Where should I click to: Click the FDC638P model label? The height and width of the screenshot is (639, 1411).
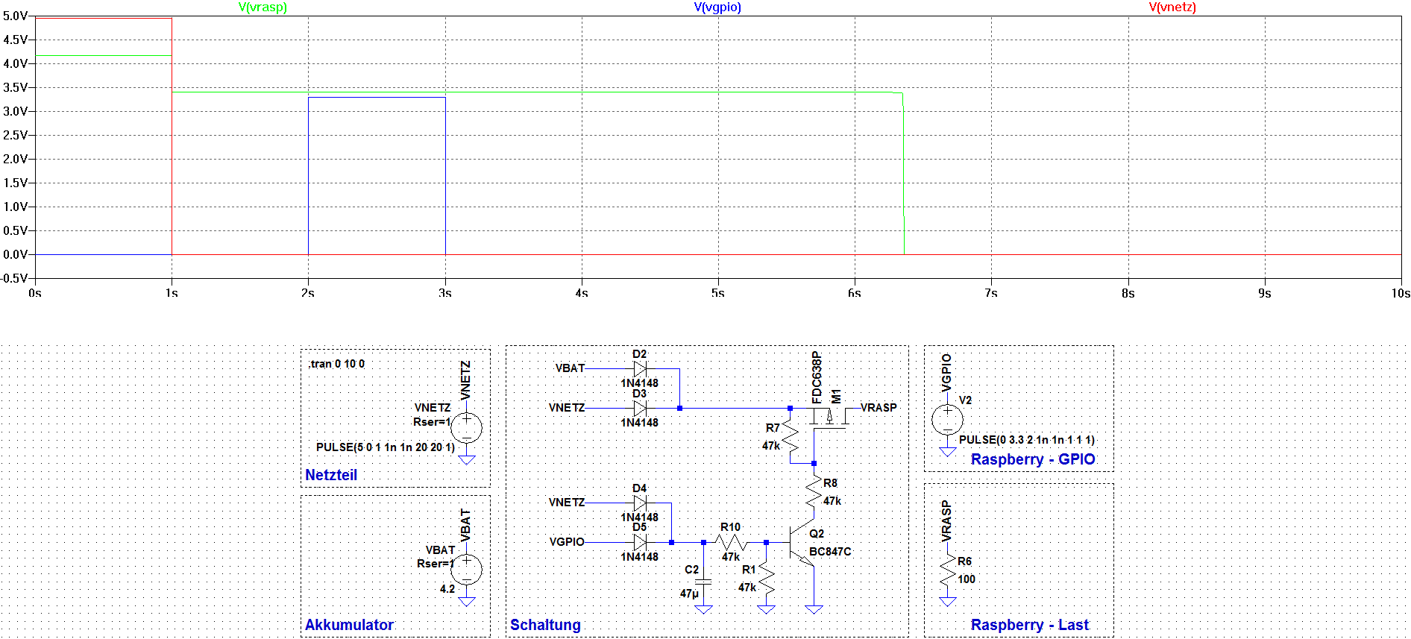pos(816,377)
